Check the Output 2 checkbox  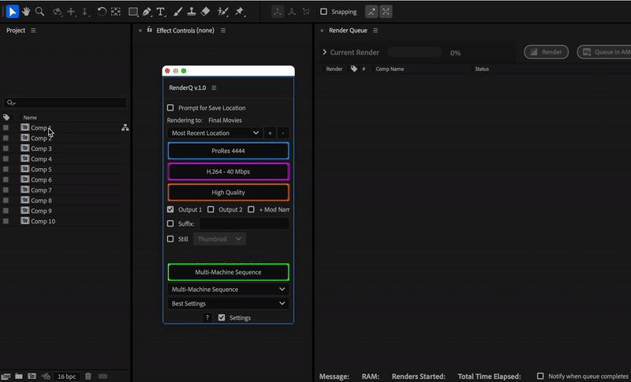point(211,209)
